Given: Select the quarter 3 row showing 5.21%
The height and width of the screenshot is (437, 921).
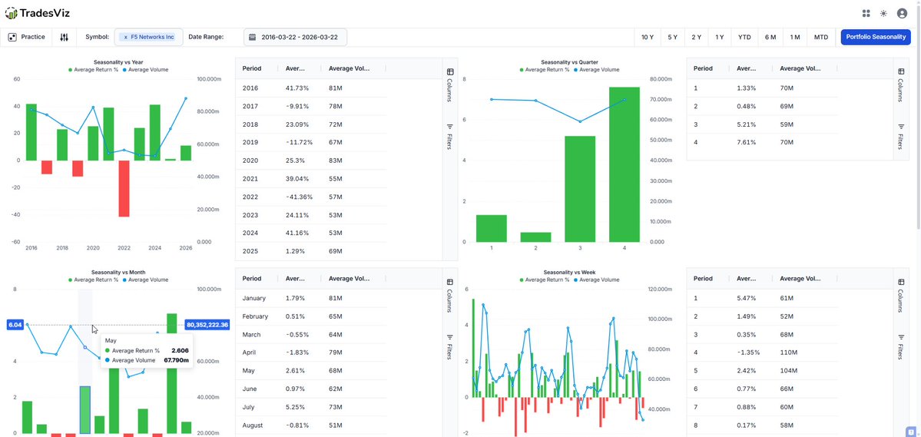Looking at the screenshot, I should coord(763,124).
